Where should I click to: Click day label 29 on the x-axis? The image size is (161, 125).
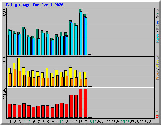point(142,122)
